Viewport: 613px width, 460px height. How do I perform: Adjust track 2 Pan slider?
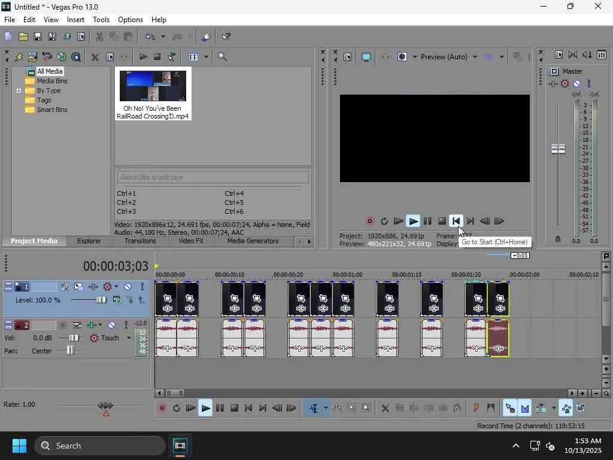[70, 350]
